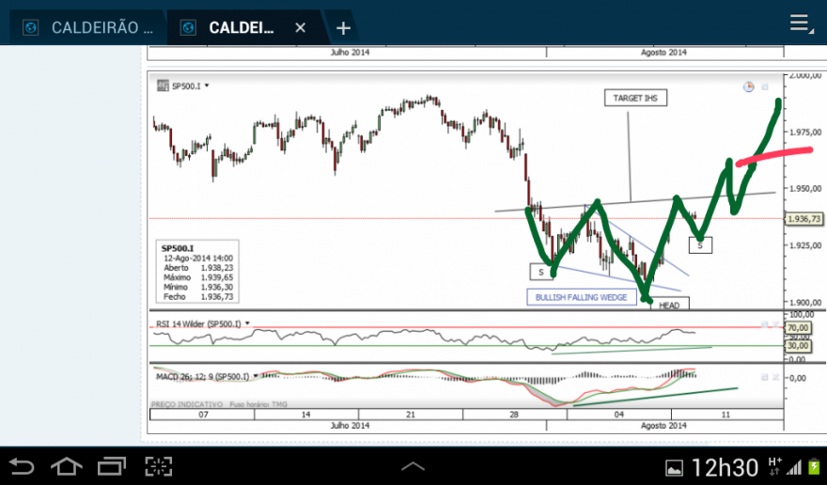Click the 14 date cell on time axis
Image resolution: width=827 pixels, height=485 pixels.
(306, 415)
